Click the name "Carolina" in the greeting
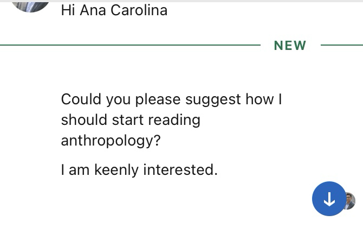 pos(140,10)
